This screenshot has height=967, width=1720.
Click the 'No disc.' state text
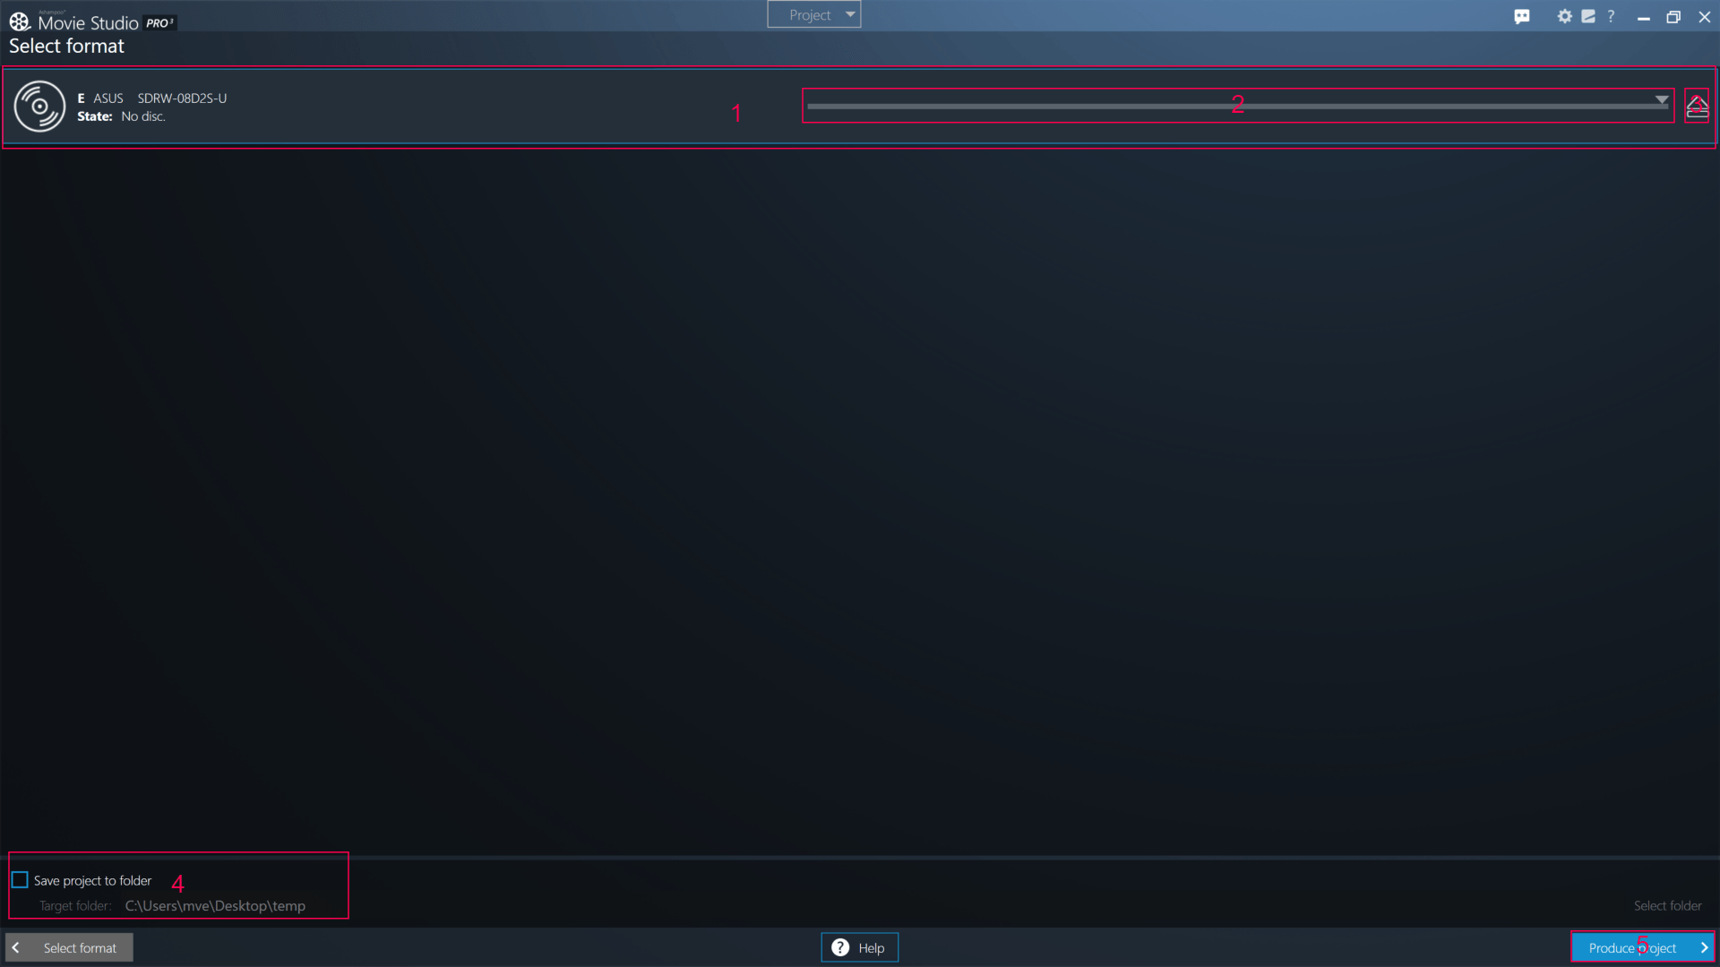point(143,116)
